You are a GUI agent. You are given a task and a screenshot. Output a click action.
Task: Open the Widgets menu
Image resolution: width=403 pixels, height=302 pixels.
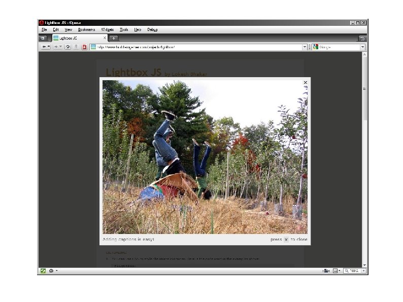(x=108, y=29)
